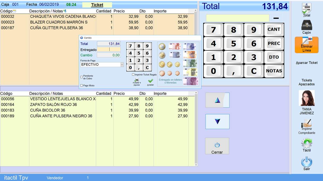Viewport: 323px width, 181px height.
Task: Click down arrow of parked tickets scrollbar
Action: point(196,165)
